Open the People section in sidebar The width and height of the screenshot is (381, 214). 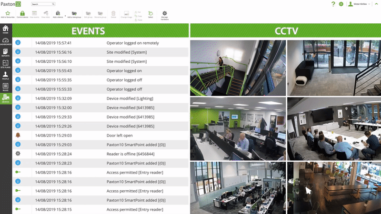pyautogui.click(x=6, y=76)
